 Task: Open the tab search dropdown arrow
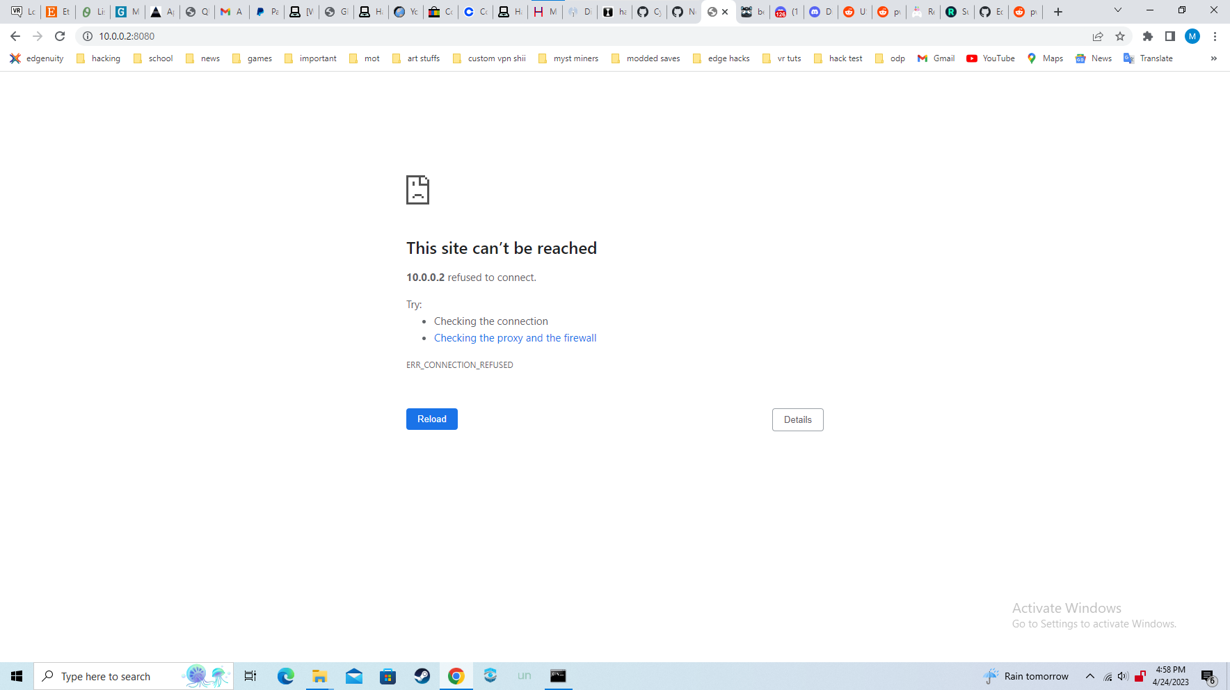1118,11
